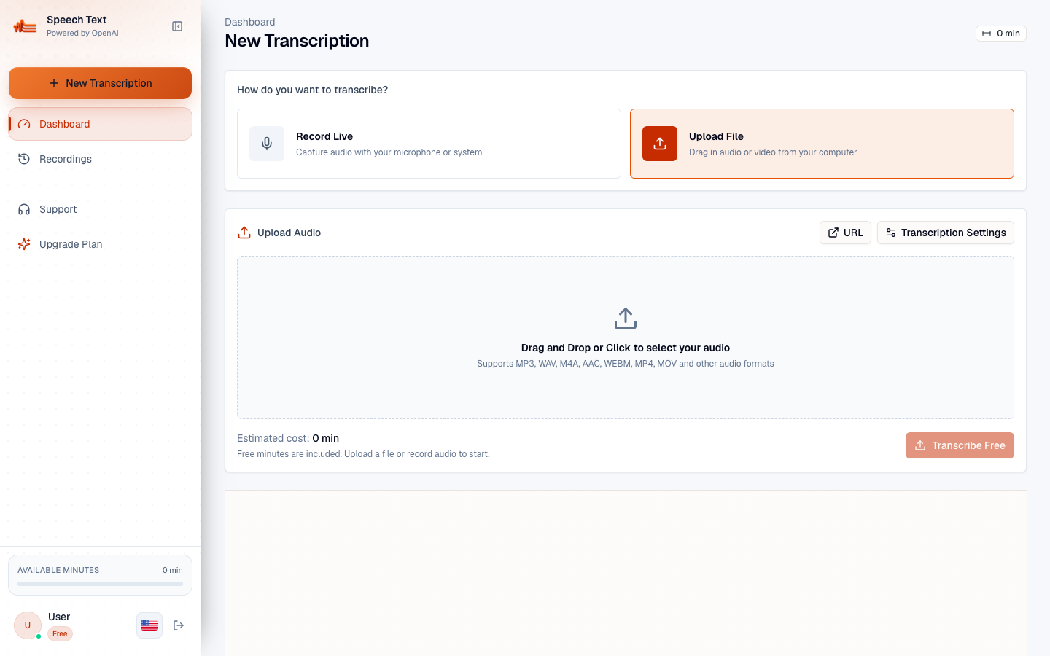Click the user avatar circle labeled U
Screen dimensions: 1050x656
(28, 625)
